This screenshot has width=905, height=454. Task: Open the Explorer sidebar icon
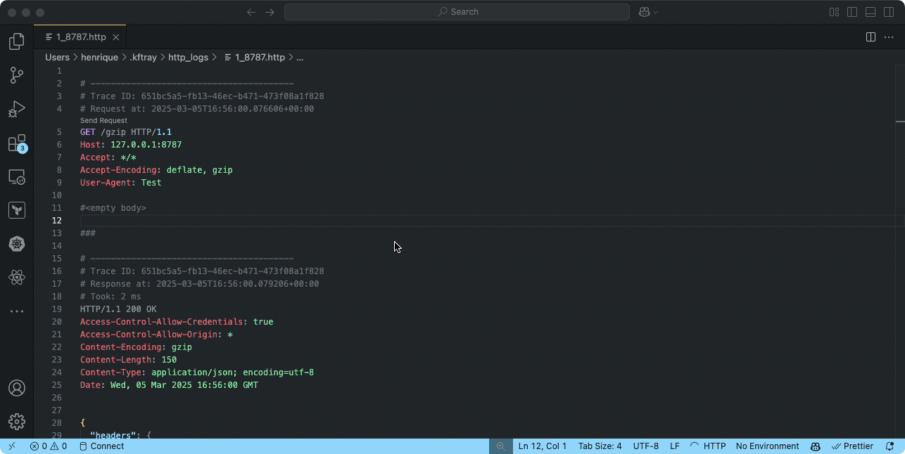tap(17, 41)
